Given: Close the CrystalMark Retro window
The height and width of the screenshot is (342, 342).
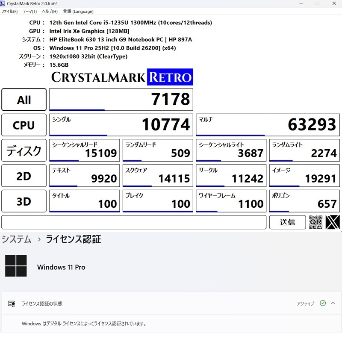Looking at the screenshot, I should (334, 3).
